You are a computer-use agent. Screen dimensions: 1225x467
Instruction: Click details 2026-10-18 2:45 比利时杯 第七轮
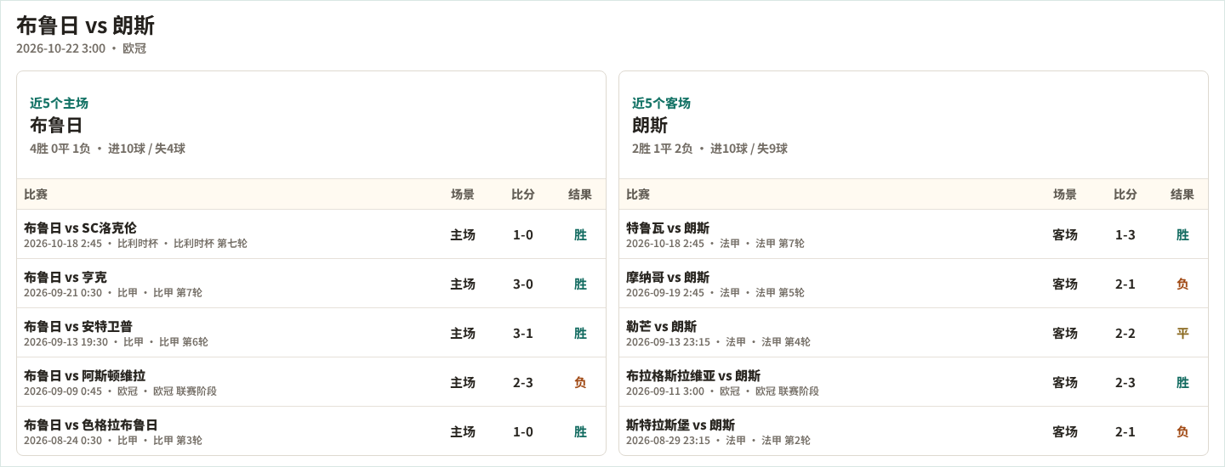(135, 244)
